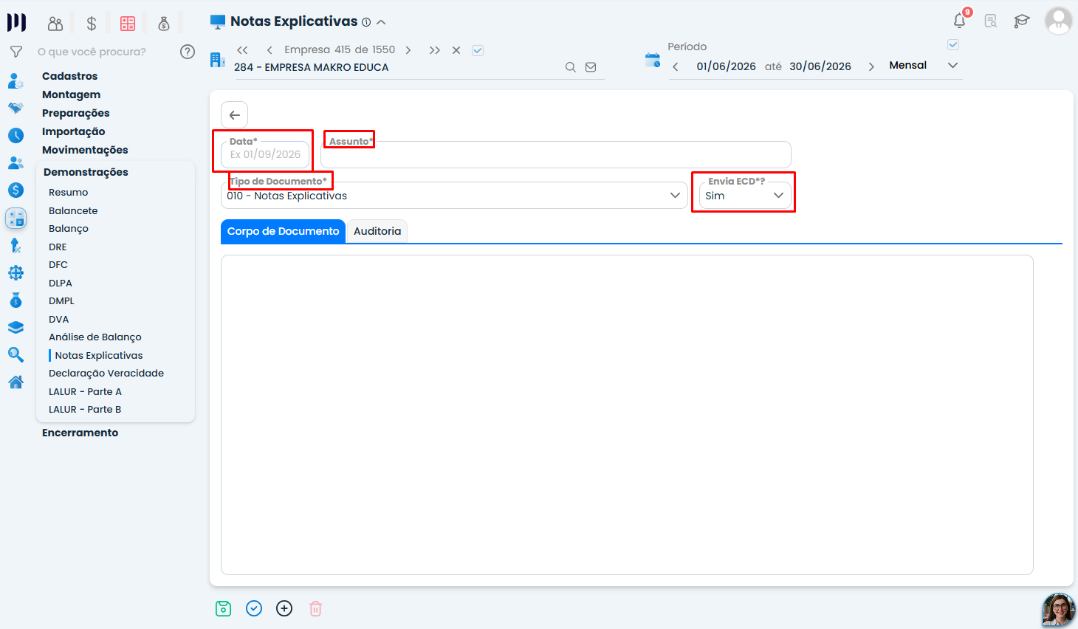This screenshot has height=629, width=1078.
Task: Open the sidebar magnifier search icon
Action: pos(16,355)
